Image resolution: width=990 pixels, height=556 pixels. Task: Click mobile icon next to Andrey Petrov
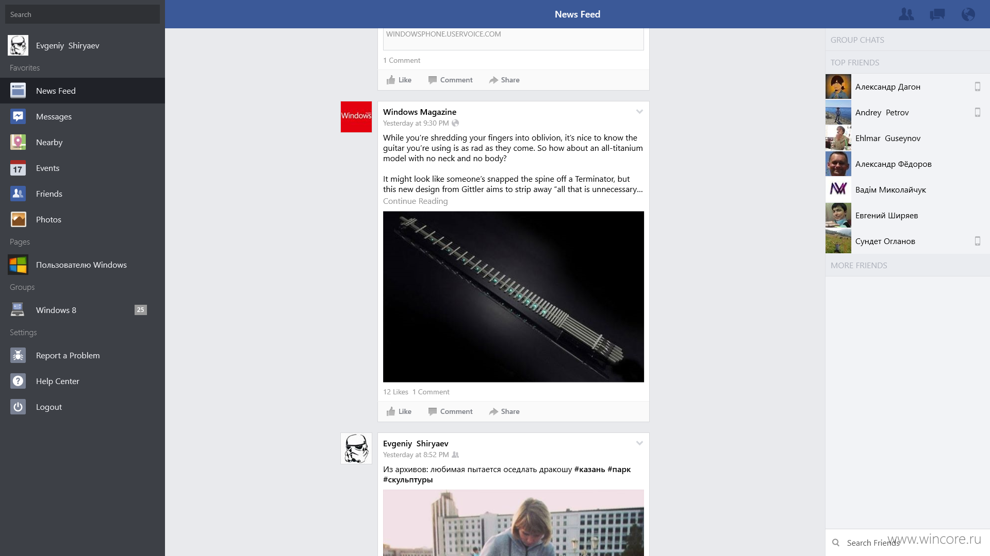click(x=977, y=112)
